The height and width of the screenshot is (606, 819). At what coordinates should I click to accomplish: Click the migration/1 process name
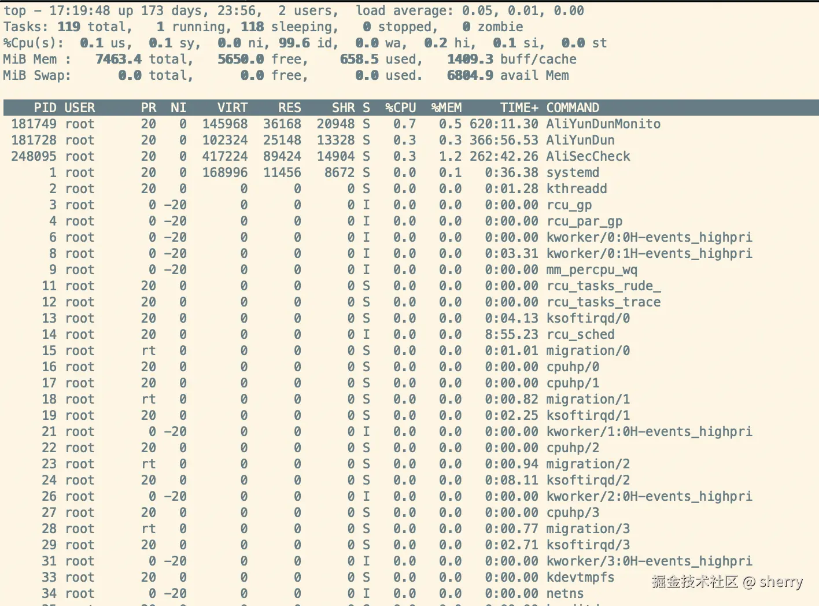pos(588,399)
